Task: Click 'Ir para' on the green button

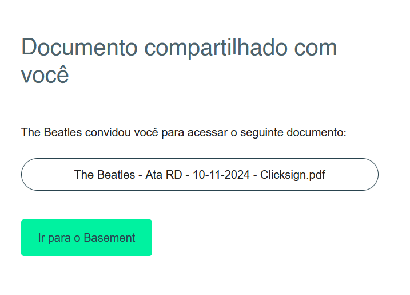Action: [54, 238]
